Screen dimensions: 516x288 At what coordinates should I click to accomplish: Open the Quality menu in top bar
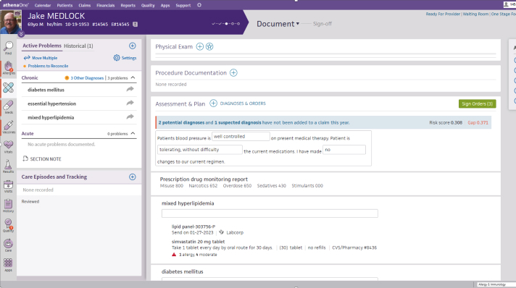tap(148, 5)
